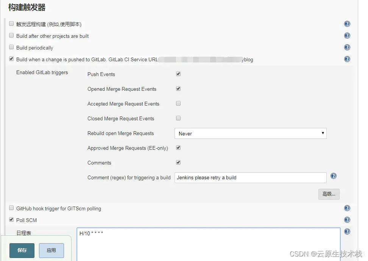Disable the Comments trigger checkbox
This screenshot has width=368, height=261.
[178, 162]
